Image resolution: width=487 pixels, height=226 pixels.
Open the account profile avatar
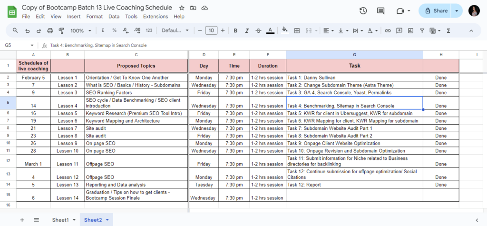474,11
